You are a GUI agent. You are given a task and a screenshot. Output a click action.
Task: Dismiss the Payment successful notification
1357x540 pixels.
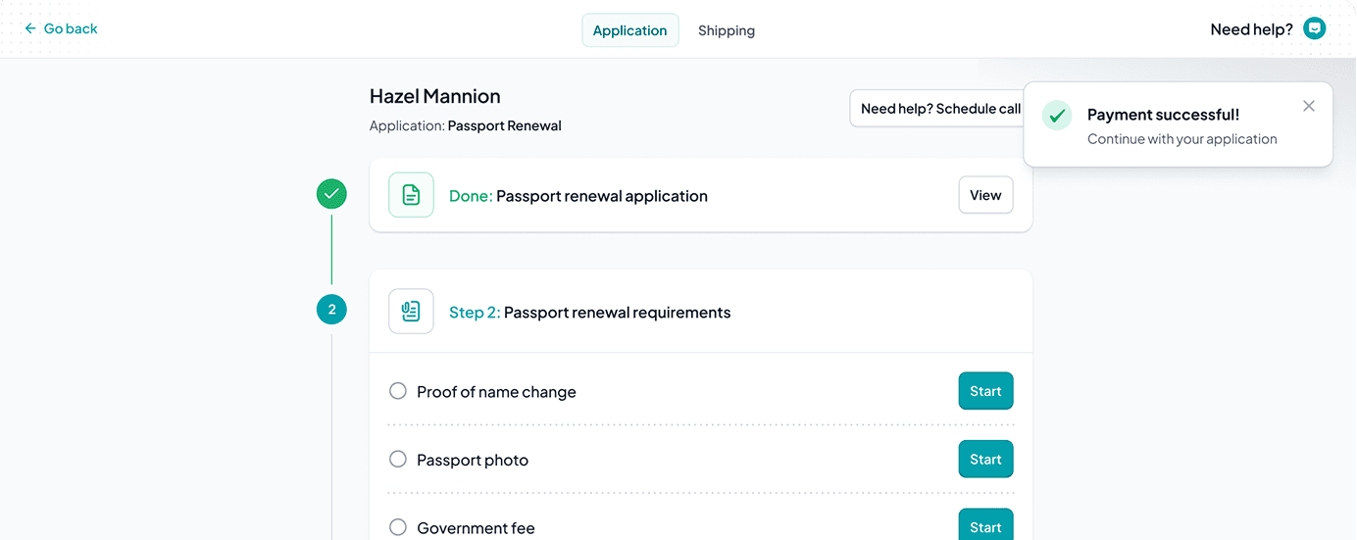click(1309, 106)
